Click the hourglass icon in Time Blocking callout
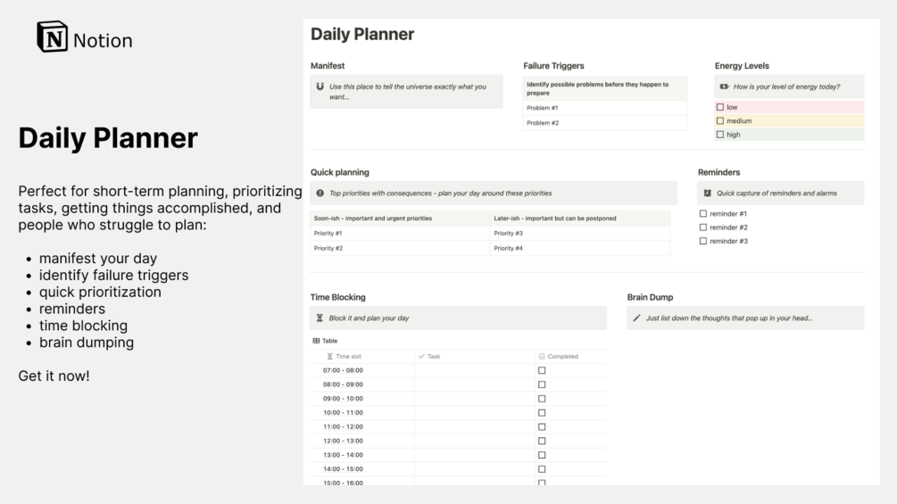 320,318
